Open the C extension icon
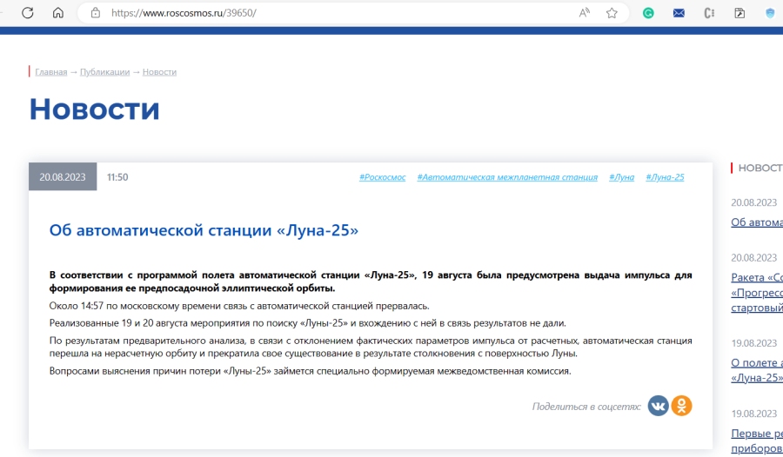Viewport: 783px width, 457px height. (x=709, y=14)
